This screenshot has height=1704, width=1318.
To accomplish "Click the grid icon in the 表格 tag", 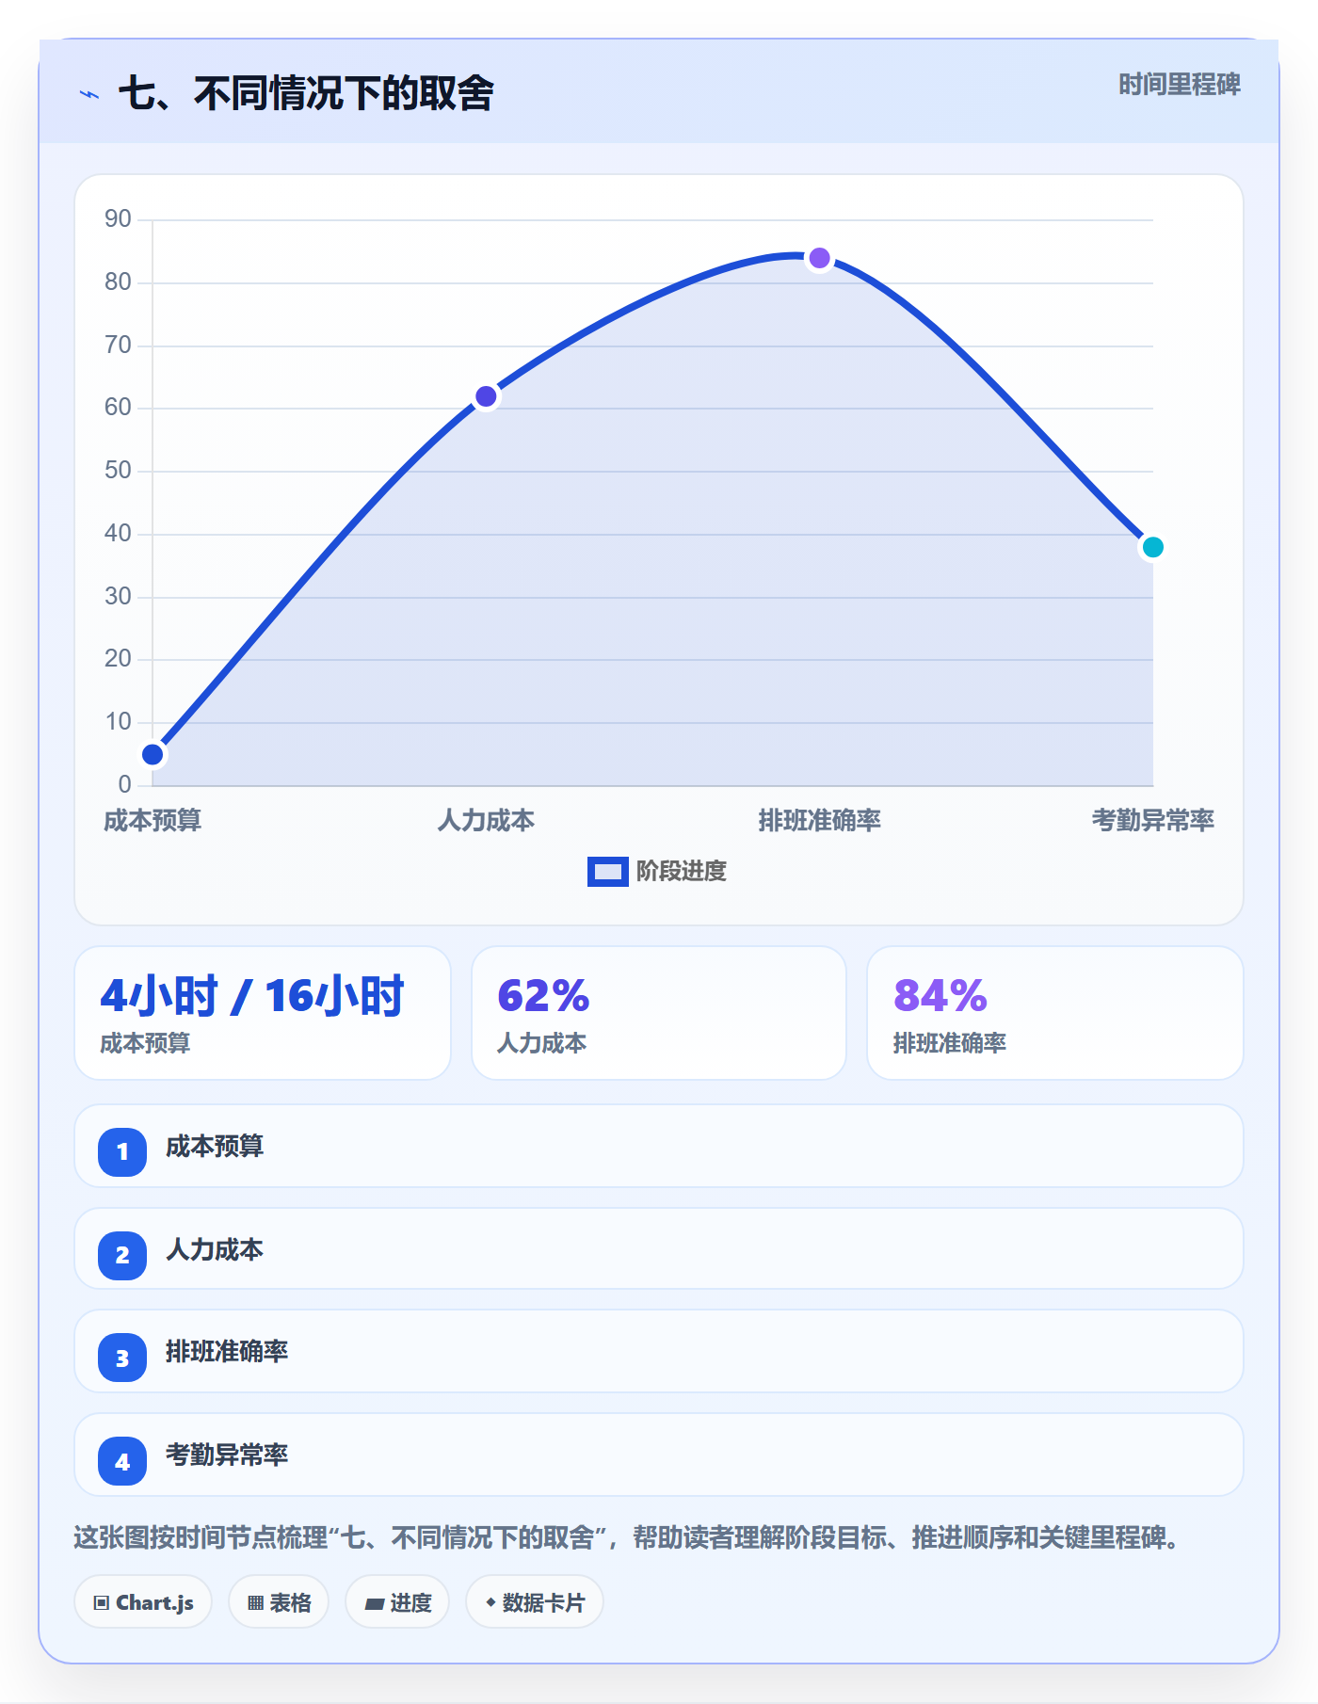I will click(255, 1603).
